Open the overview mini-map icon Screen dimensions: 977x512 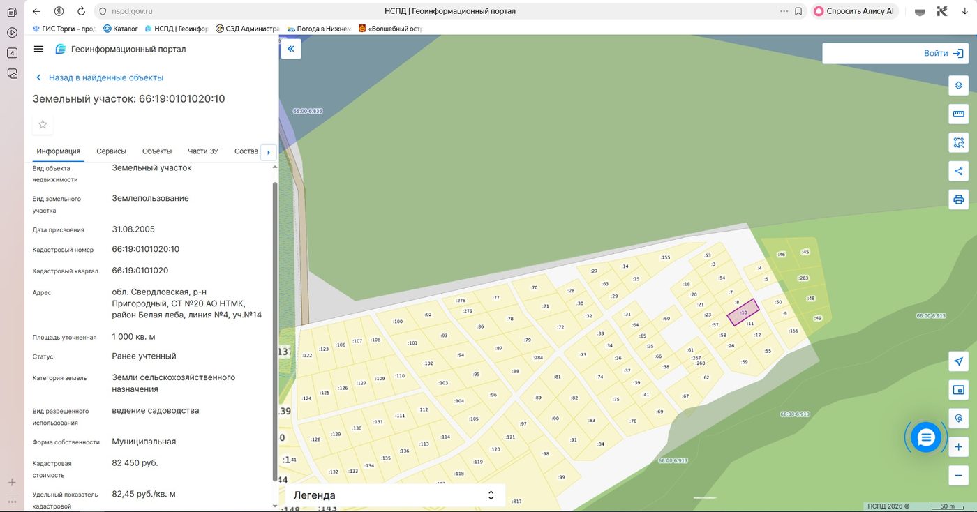[x=959, y=390]
